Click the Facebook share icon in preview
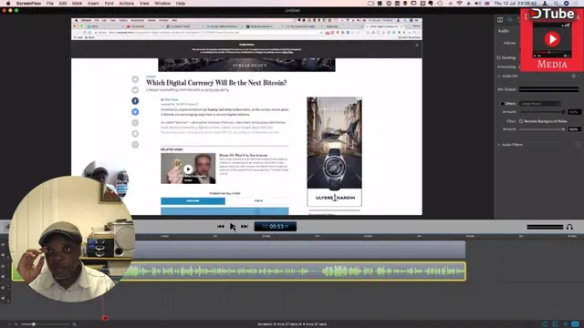 (135, 101)
